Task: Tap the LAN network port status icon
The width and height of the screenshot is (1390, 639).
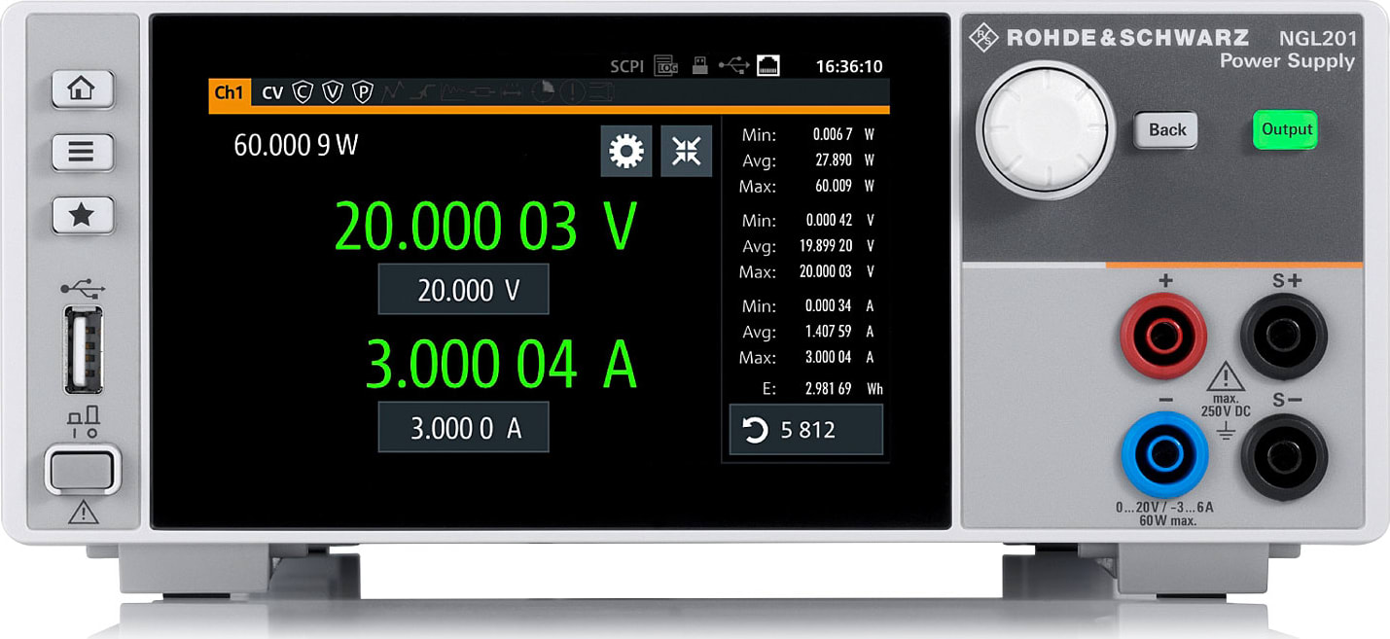Action: coord(768,66)
